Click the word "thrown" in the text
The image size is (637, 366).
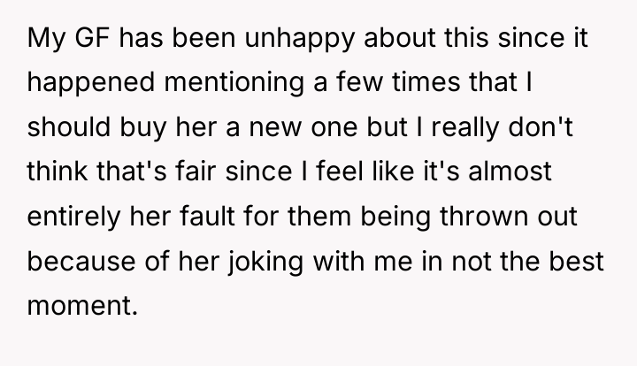point(484,216)
